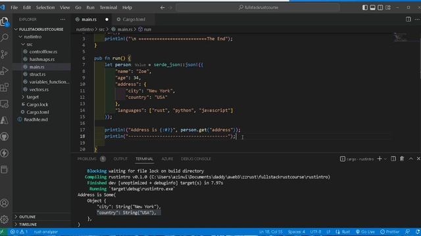Open the customize layout icon

click(388, 7)
